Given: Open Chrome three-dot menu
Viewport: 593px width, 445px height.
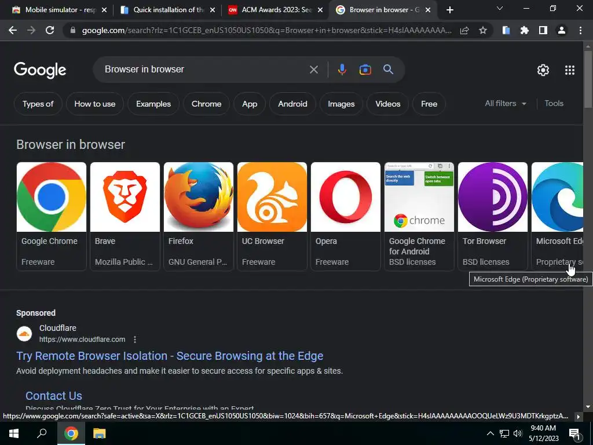Looking at the screenshot, I should [580, 30].
